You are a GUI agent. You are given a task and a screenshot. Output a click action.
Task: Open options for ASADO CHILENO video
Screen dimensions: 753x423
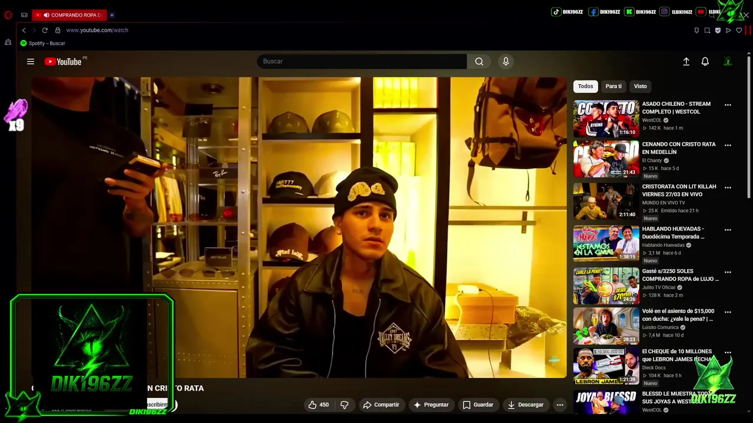(x=728, y=105)
